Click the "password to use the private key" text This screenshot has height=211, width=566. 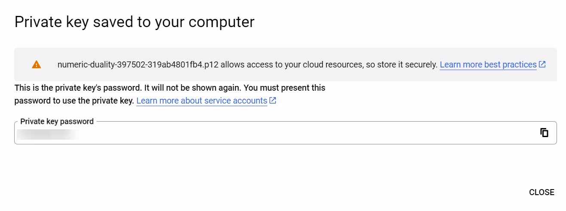tap(74, 101)
